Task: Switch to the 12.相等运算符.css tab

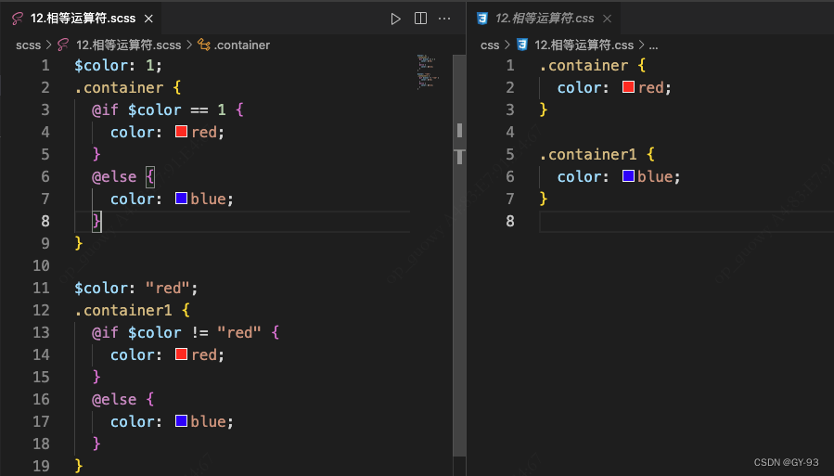Action: pos(545,19)
